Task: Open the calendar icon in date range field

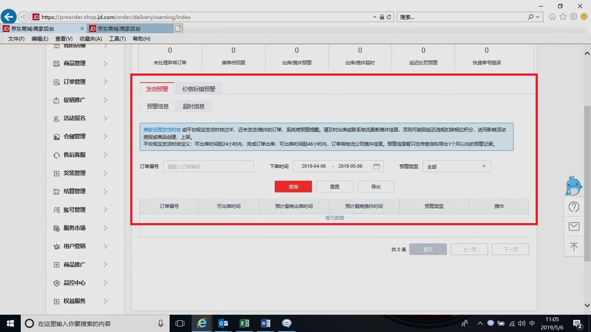Action: point(376,166)
